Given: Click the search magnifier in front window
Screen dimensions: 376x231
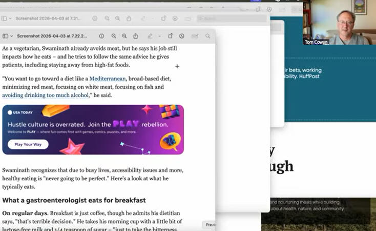Looking at the screenshot, I should coord(207,36).
